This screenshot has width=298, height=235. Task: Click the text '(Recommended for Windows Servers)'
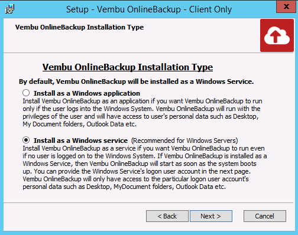184,141
